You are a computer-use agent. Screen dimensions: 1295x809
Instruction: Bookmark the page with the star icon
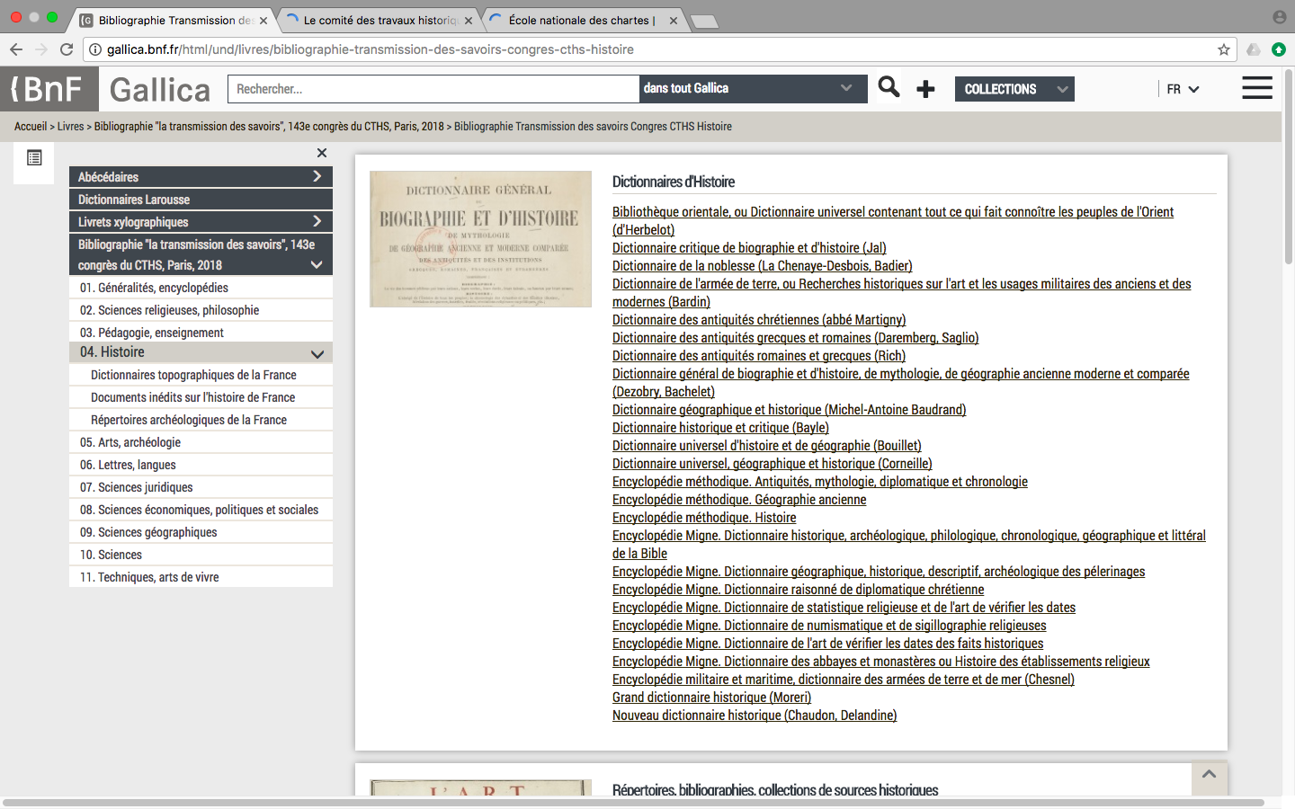click(1223, 49)
